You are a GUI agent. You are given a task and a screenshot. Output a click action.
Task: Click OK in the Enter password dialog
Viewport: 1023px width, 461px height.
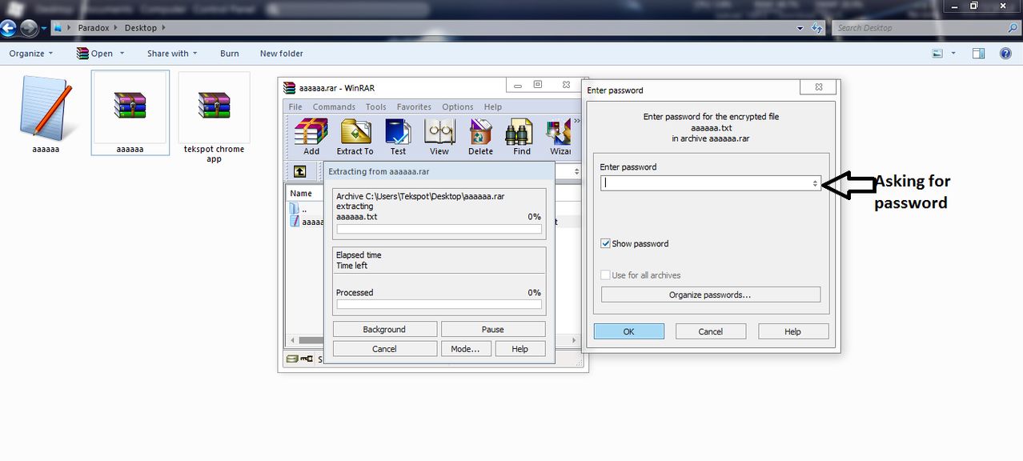pos(628,331)
